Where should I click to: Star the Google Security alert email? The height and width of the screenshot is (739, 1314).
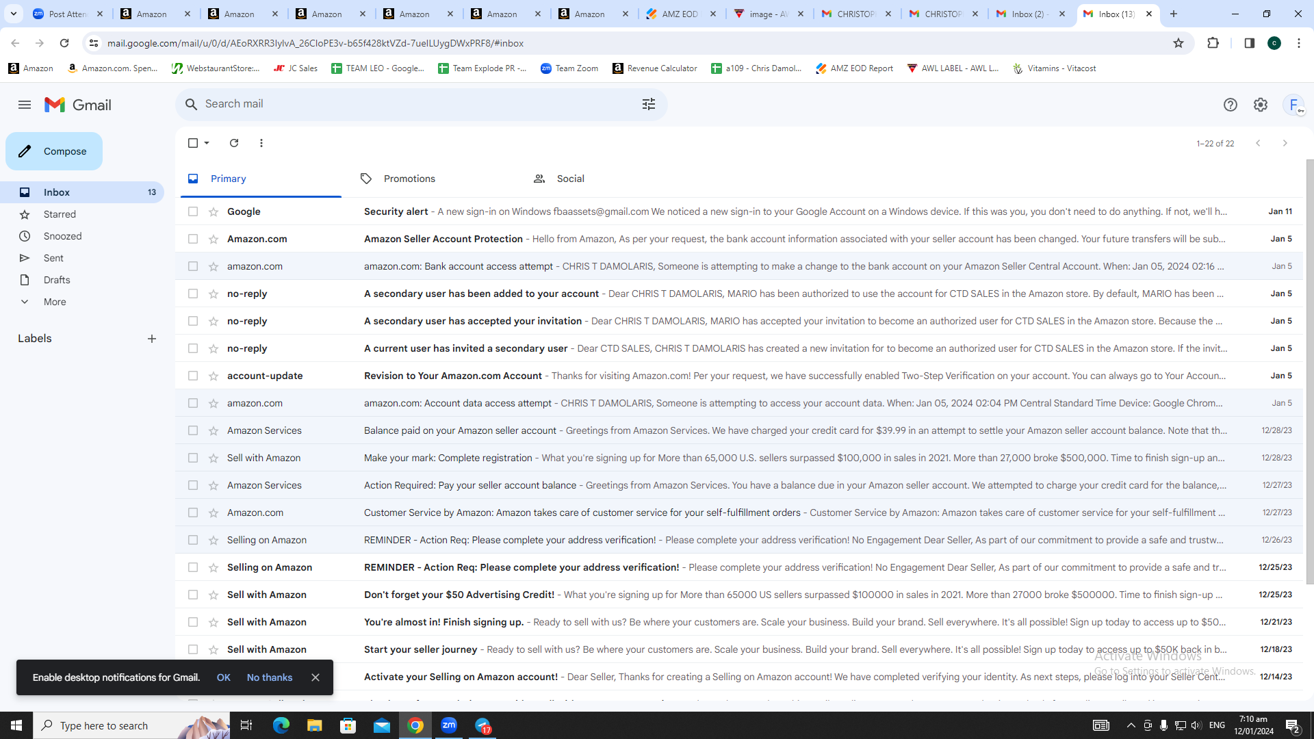tap(213, 211)
